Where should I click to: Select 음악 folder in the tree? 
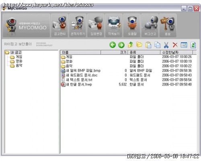click(x=19, y=66)
